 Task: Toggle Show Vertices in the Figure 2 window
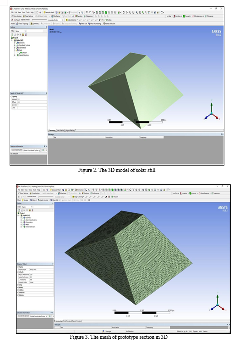point(16,16)
